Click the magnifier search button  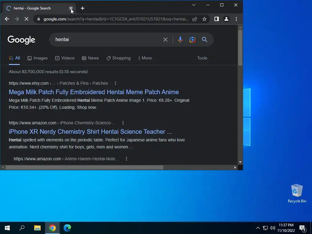tap(204, 40)
